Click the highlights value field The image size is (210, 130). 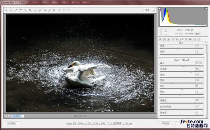coord(199,75)
